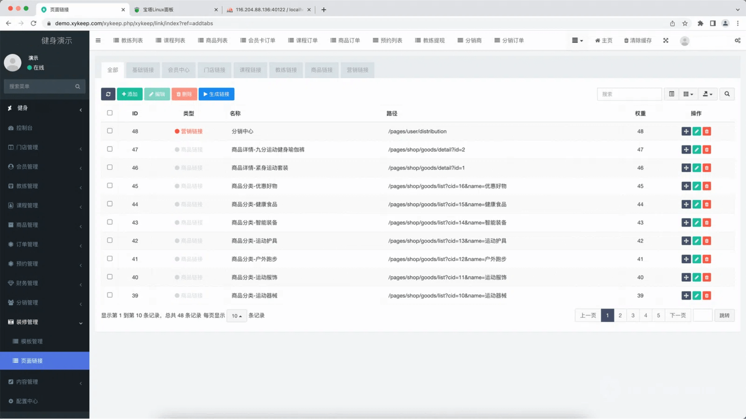Switch to the 营销链接 tab
This screenshot has width=746, height=419.
click(357, 70)
